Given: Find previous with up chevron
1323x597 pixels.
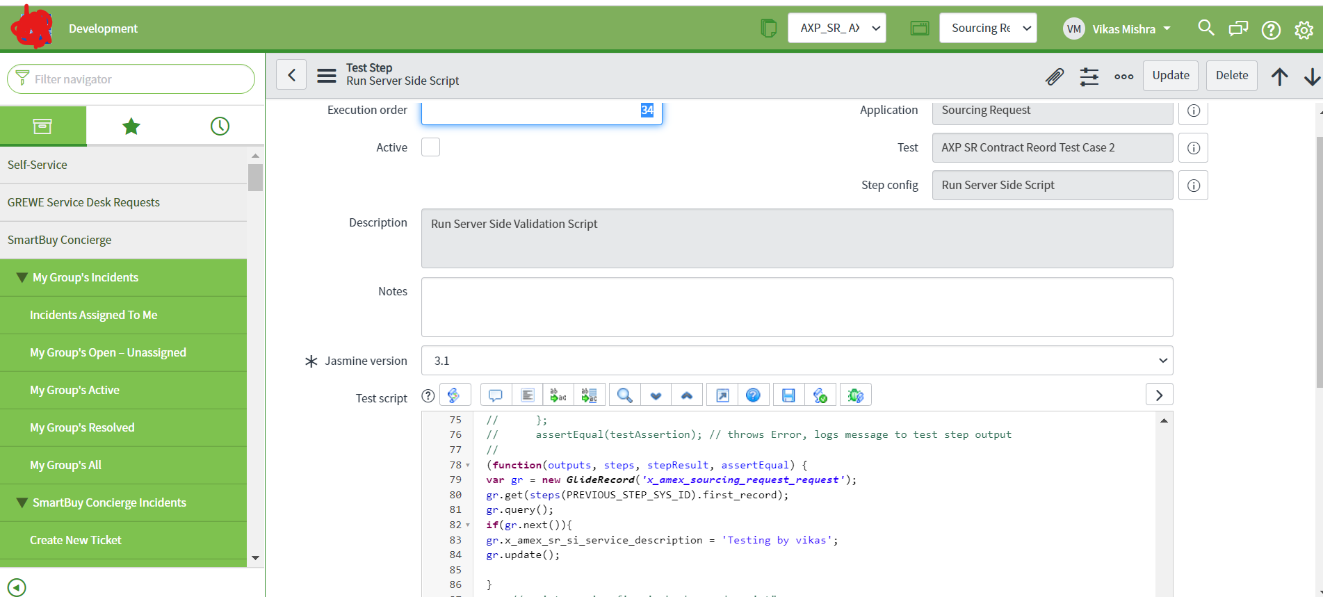Looking at the screenshot, I should [x=687, y=395].
